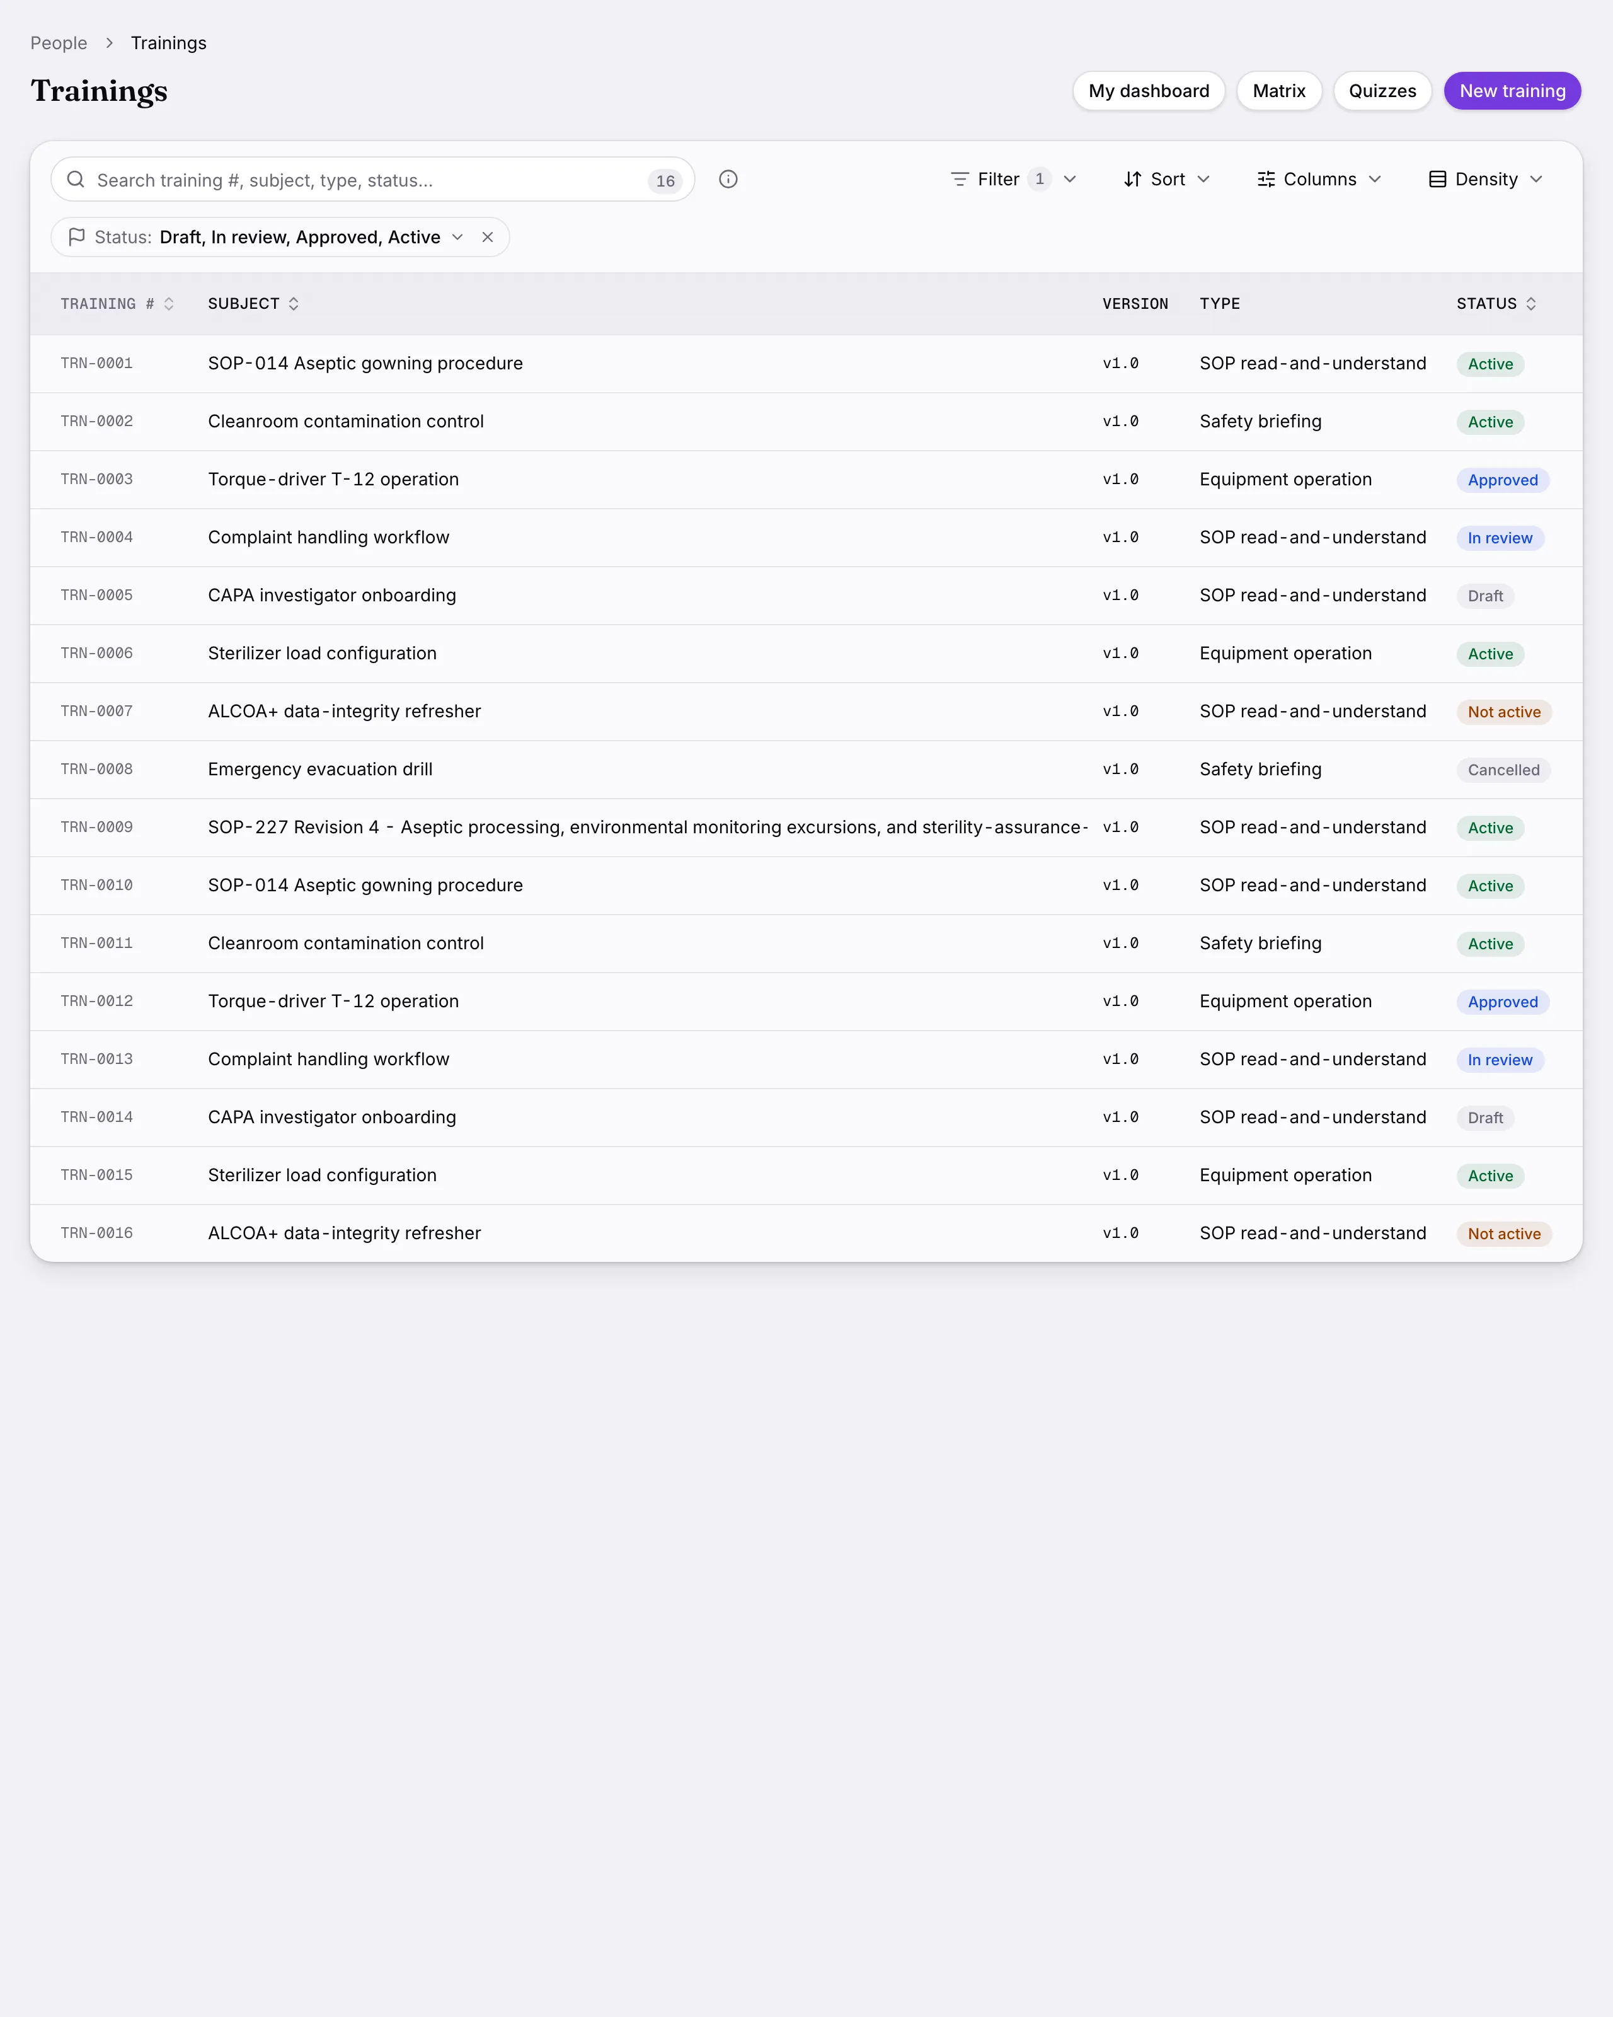The height and width of the screenshot is (2017, 1613).
Task: Open the Sort dropdown
Action: pos(1167,178)
